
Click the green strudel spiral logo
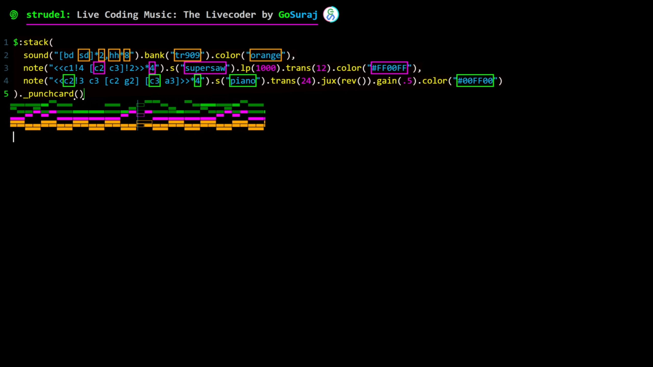[14, 15]
